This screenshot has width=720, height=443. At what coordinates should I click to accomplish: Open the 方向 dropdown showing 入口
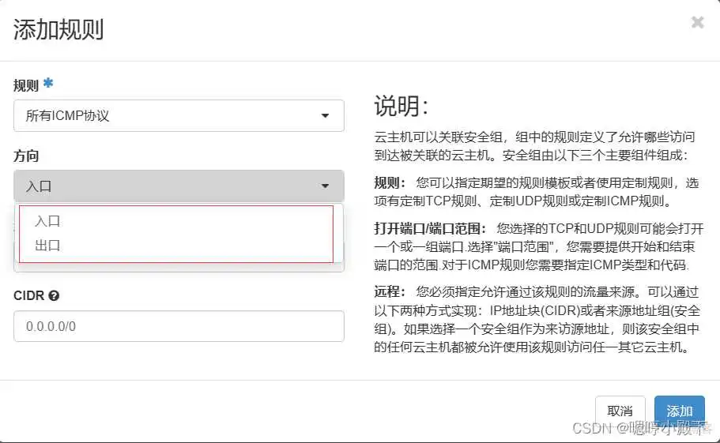179,186
